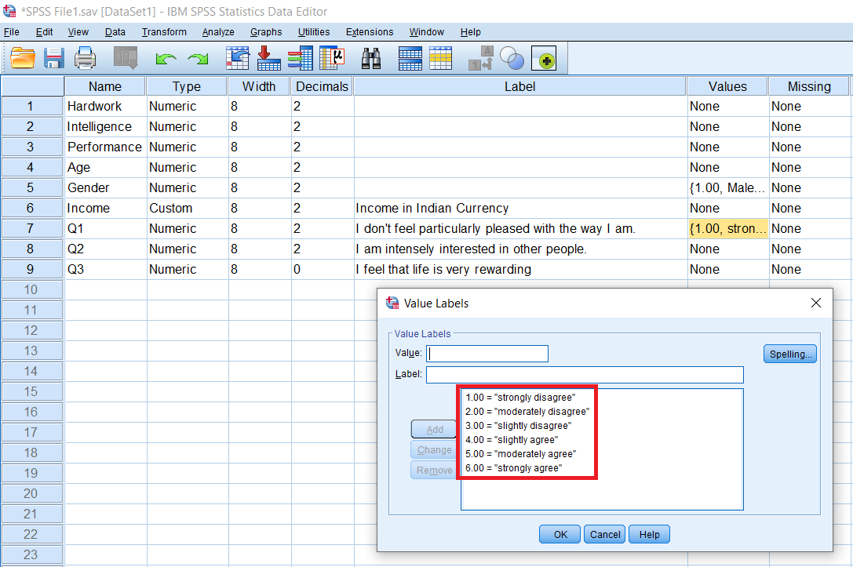Select the Go to variable tool
The image size is (853, 567).
[x=269, y=58]
